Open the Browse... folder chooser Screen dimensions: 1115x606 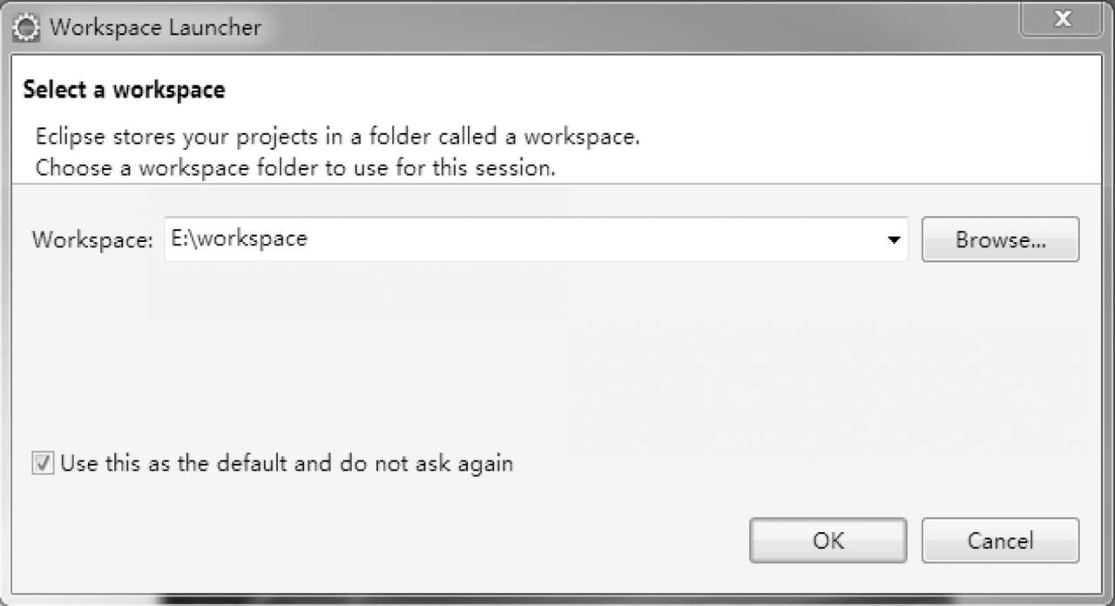coord(1000,240)
